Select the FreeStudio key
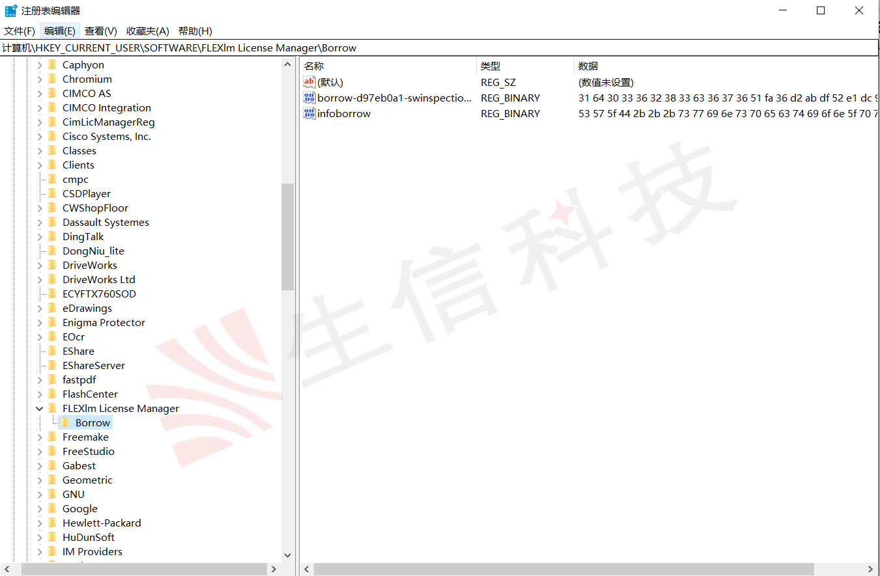The height and width of the screenshot is (576, 880). click(89, 451)
